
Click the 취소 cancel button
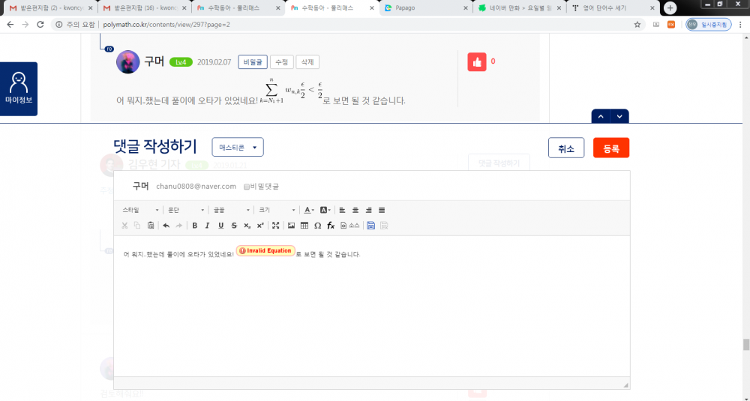pyautogui.click(x=566, y=148)
